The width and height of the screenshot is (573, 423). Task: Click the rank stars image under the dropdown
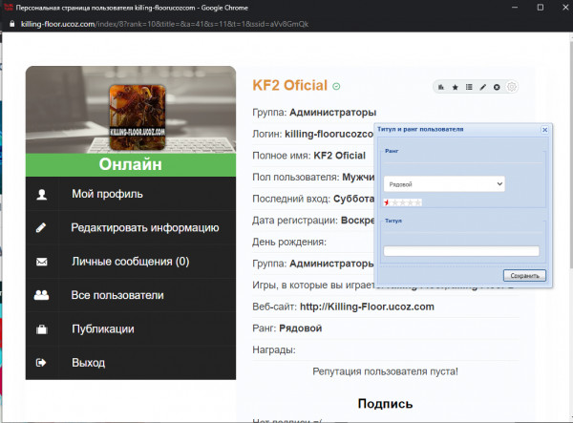(402, 202)
